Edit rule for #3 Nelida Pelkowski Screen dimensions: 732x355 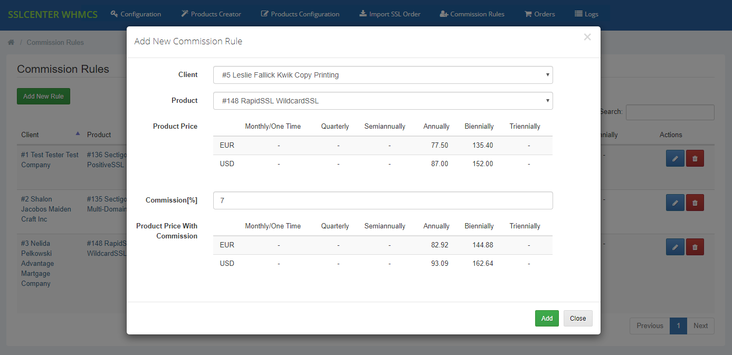pyautogui.click(x=675, y=247)
